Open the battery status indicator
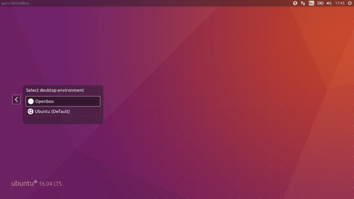This screenshot has width=354, height=199. [x=320, y=3]
